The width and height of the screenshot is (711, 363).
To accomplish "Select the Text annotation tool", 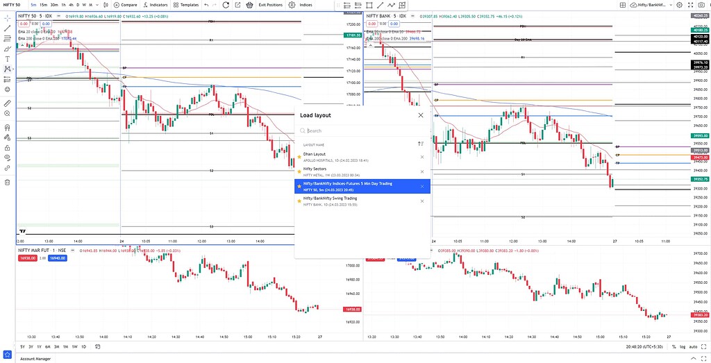I will pyautogui.click(x=7, y=59).
